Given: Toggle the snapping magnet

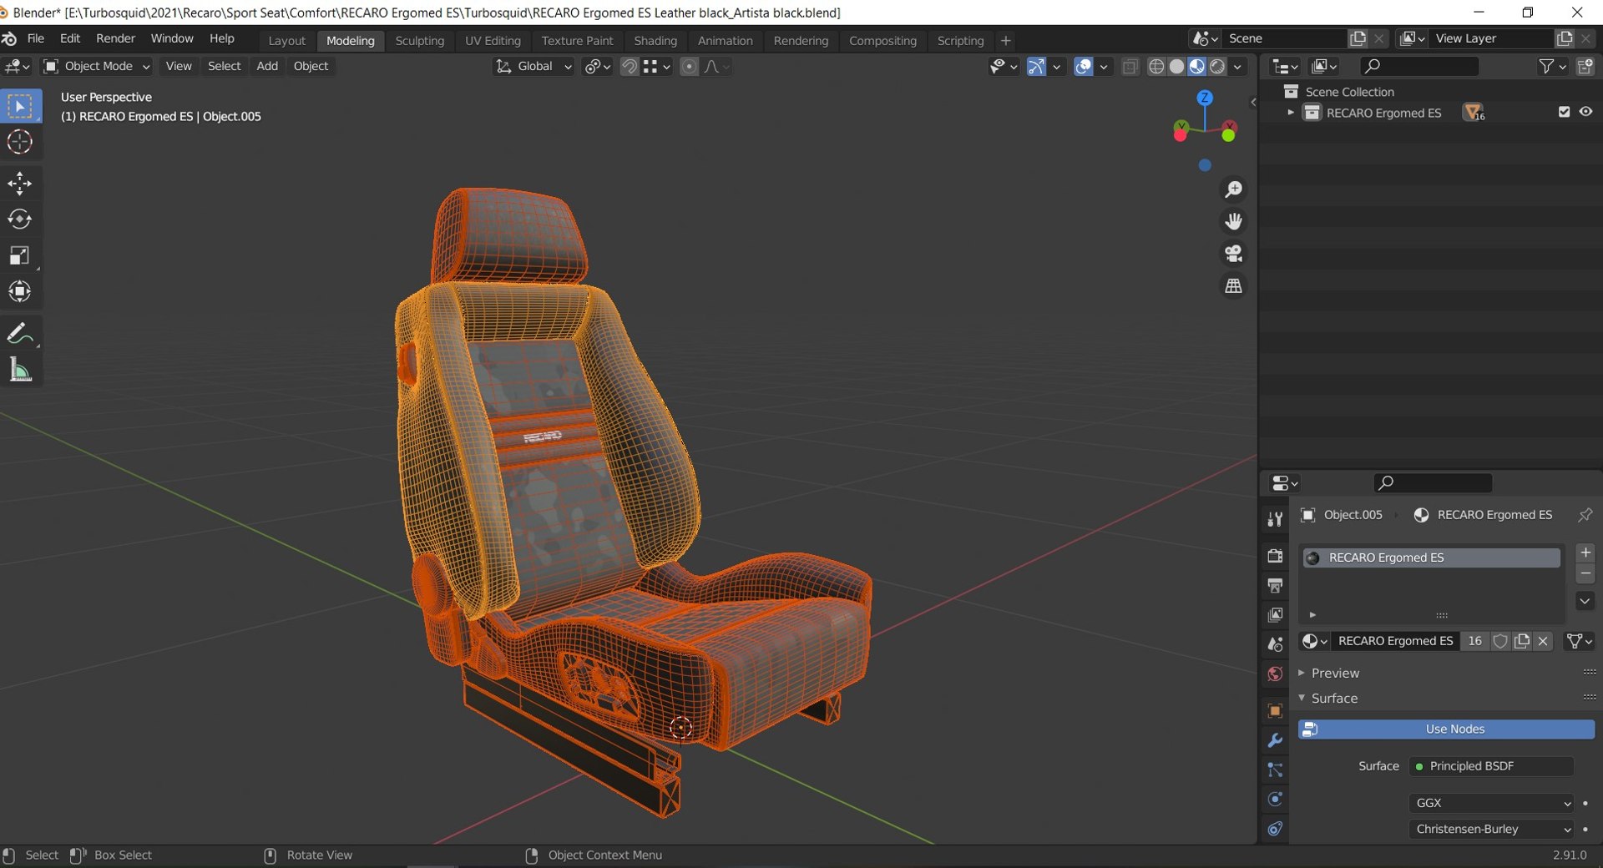Looking at the screenshot, I should [x=630, y=67].
